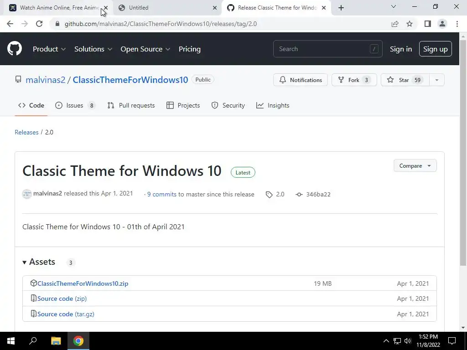
Task: Go to Releases breadcrumb link
Action: (x=26, y=132)
